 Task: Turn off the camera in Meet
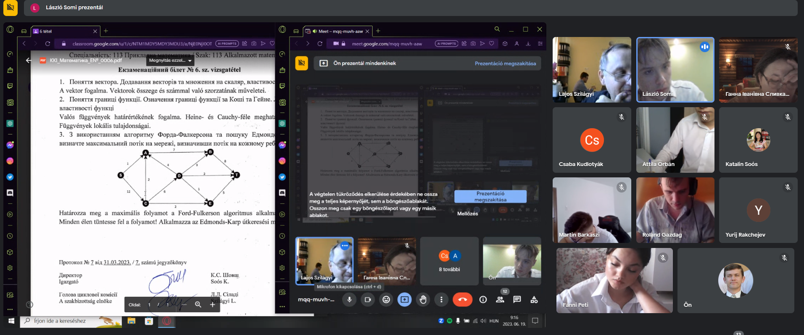point(368,300)
